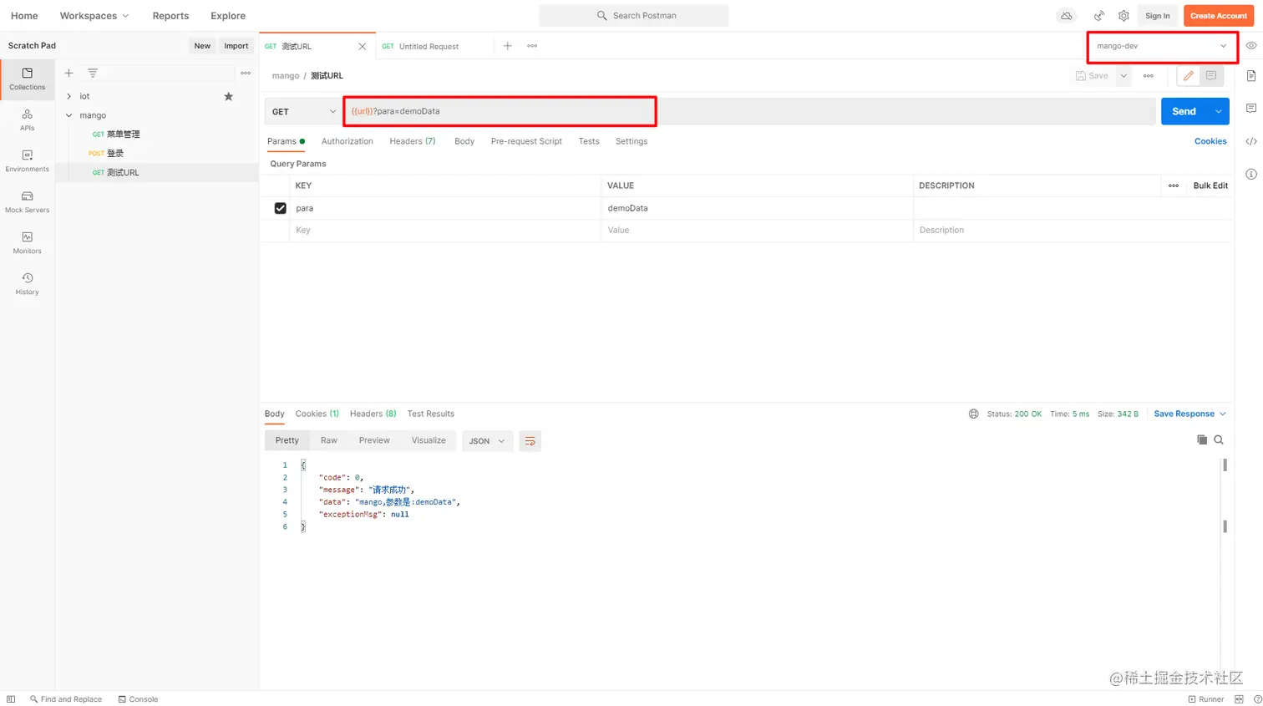Screen dimensions: 1263x706
Task: Open the tab bar three-dot options
Action: 532,46
